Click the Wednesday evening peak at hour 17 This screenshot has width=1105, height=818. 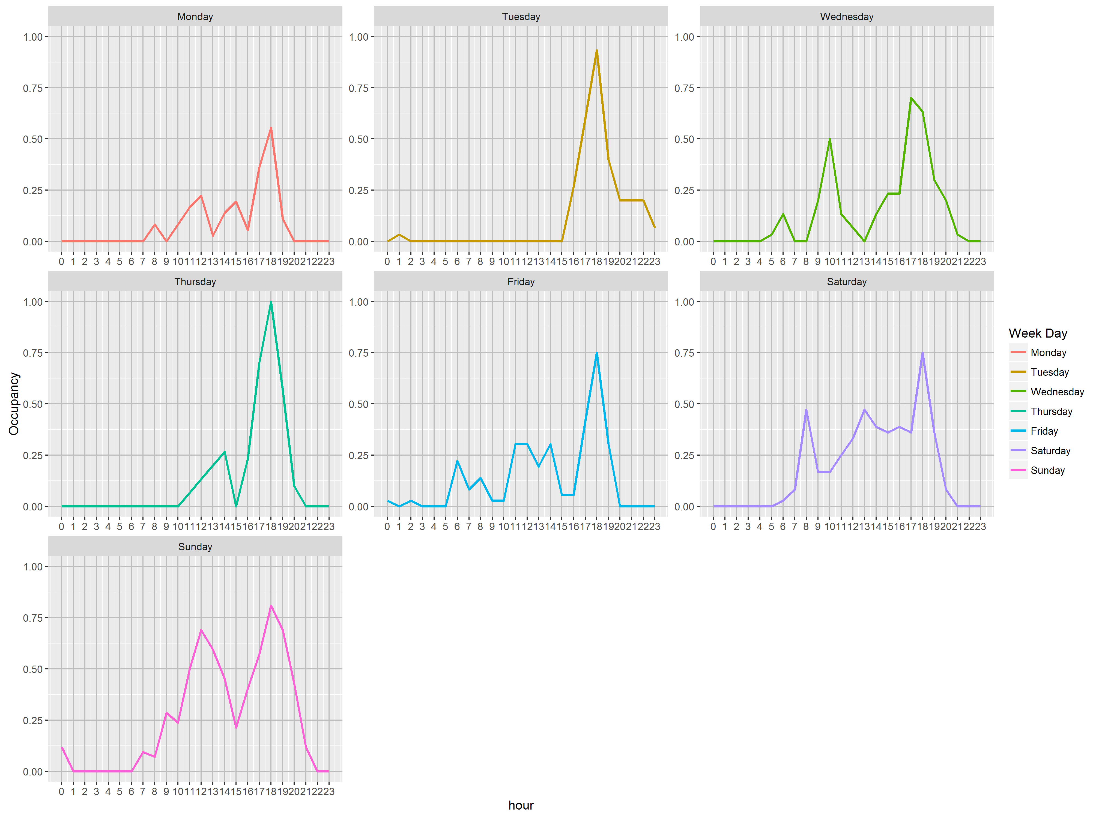[911, 98]
